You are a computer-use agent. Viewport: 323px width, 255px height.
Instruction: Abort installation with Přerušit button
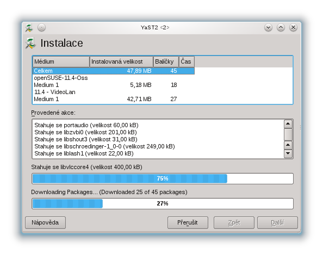pos(188,222)
